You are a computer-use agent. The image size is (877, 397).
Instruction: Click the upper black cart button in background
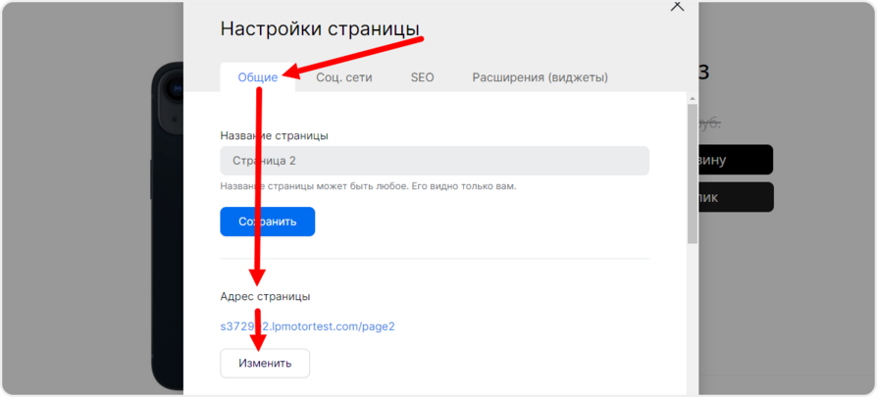click(x=736, y=160)
